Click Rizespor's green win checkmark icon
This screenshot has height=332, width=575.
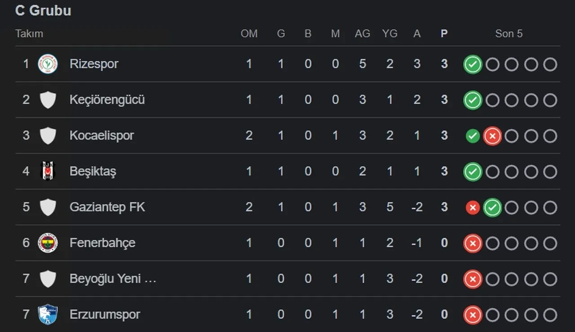click(x=473, y=64)
